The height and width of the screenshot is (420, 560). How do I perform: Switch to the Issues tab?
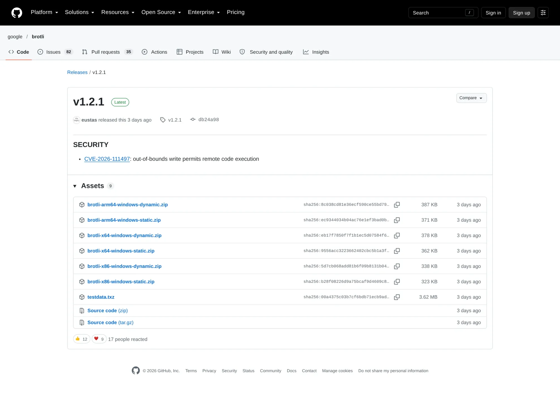point(55,52)
